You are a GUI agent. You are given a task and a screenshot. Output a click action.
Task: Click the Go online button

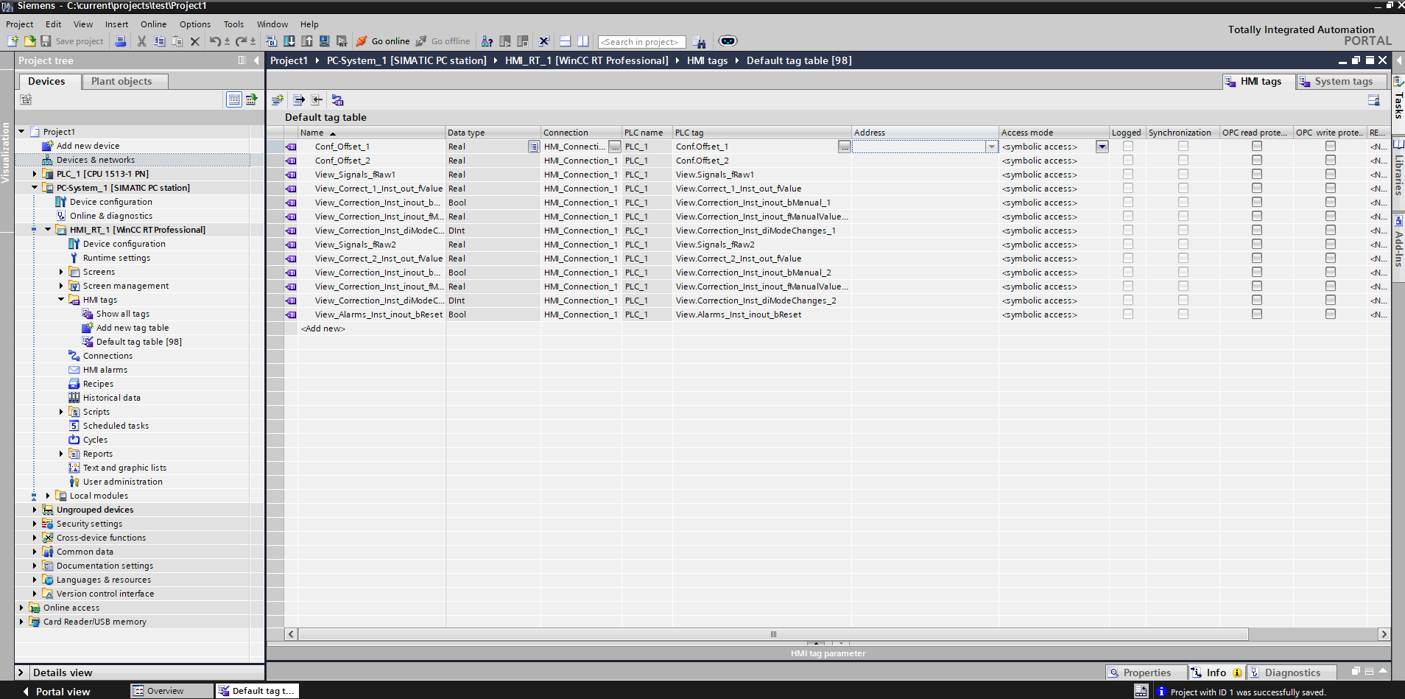pos(383,41)
